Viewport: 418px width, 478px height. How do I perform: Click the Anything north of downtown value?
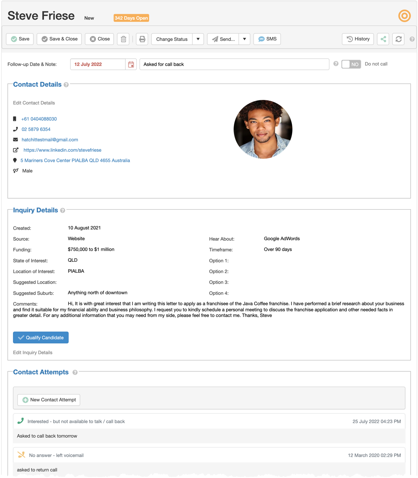[x=98, y=293]
